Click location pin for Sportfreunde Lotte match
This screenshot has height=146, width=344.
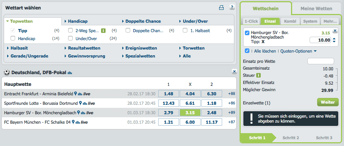pos(80,103)
